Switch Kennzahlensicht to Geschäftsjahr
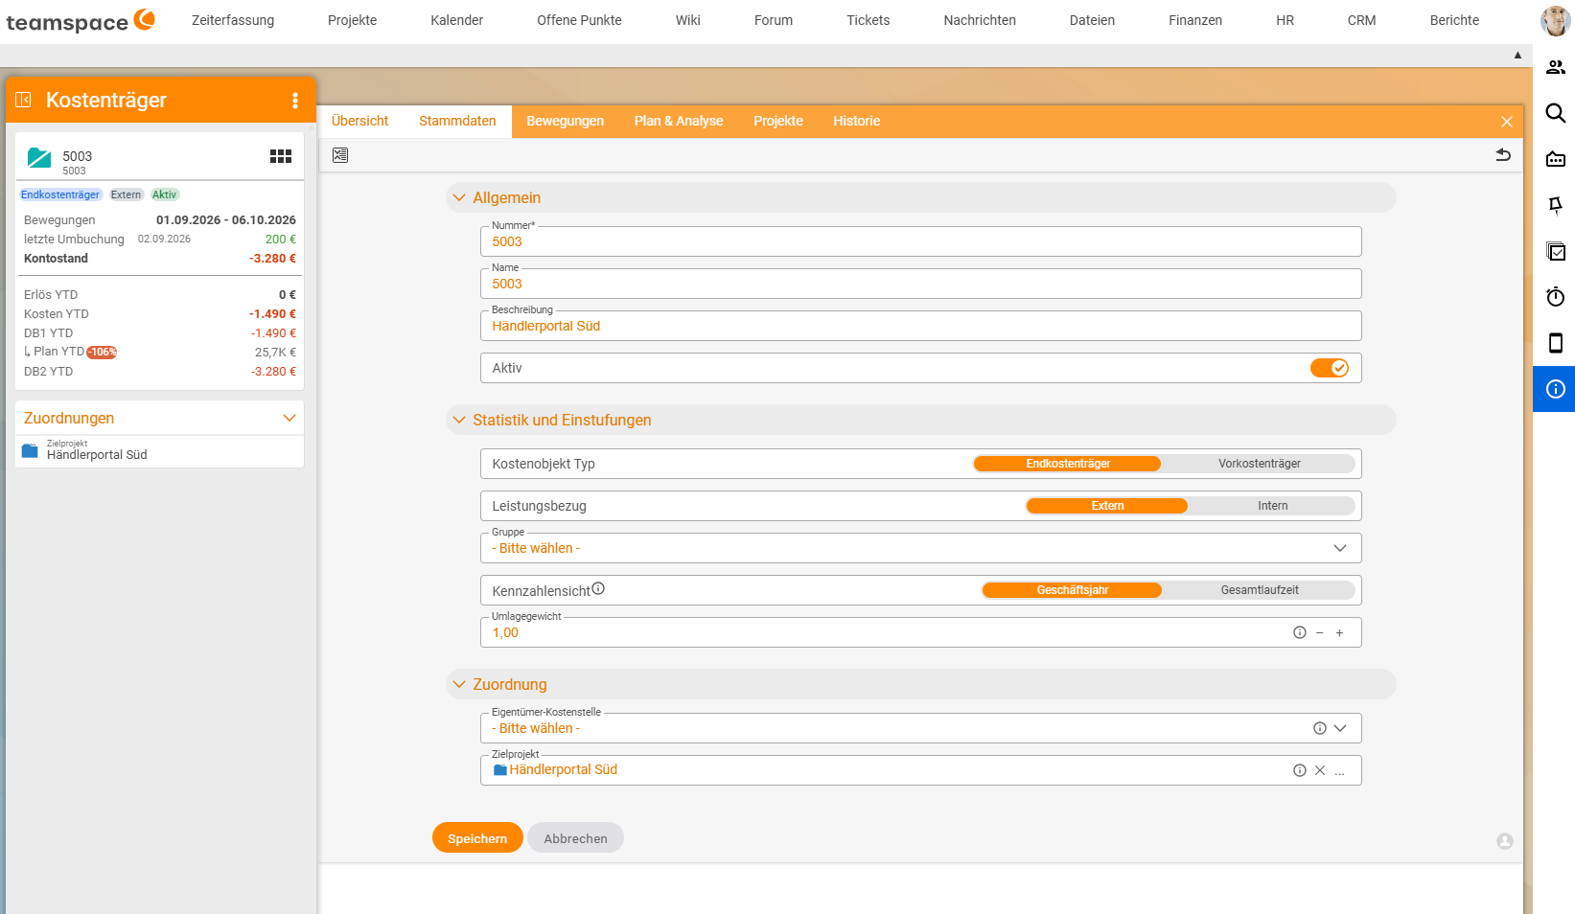This screenshot has height=914, width=1575. click(x=1073, y=590)
